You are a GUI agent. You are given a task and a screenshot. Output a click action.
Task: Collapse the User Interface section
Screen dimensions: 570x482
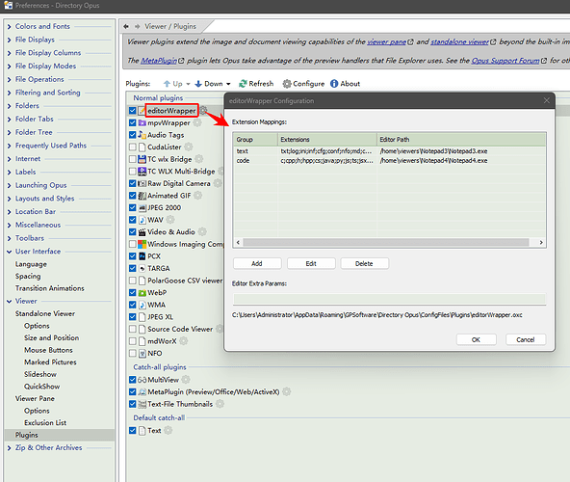(9, 252)
